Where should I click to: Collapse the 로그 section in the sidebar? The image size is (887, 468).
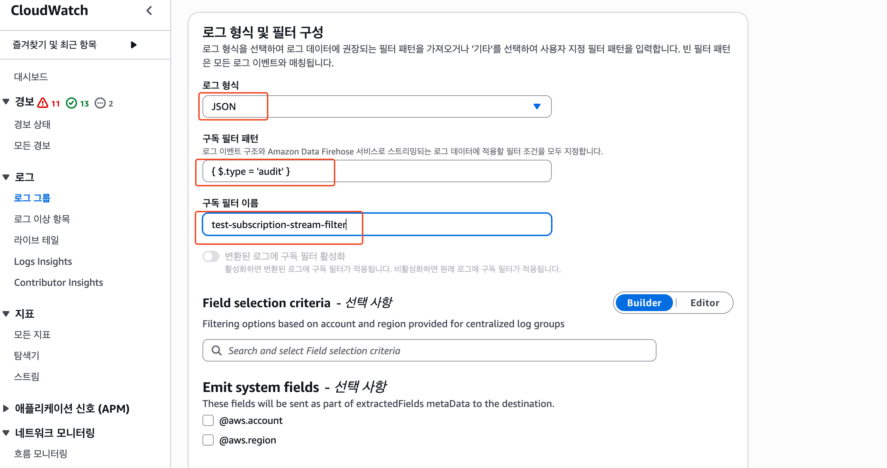6,177
